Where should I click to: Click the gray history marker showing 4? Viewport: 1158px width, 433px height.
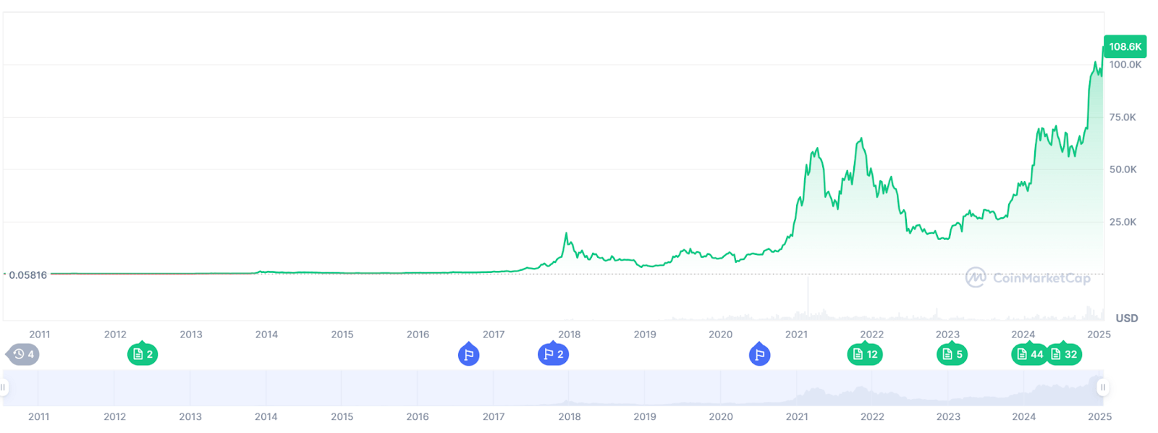pyautogui.click(x=23, y=354)
